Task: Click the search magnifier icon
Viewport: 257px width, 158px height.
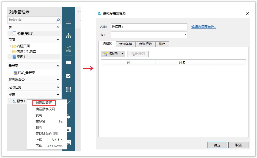Action: point(58,20)
